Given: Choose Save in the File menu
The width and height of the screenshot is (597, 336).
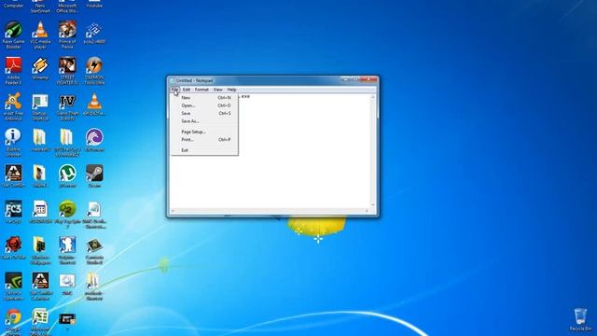Looking at the screenshot, I should pyautogui.click(x=204, y=114).
